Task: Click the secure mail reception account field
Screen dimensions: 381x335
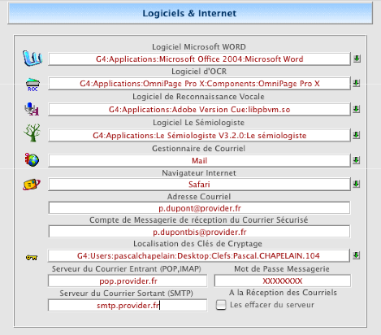Action: point(199,232)
